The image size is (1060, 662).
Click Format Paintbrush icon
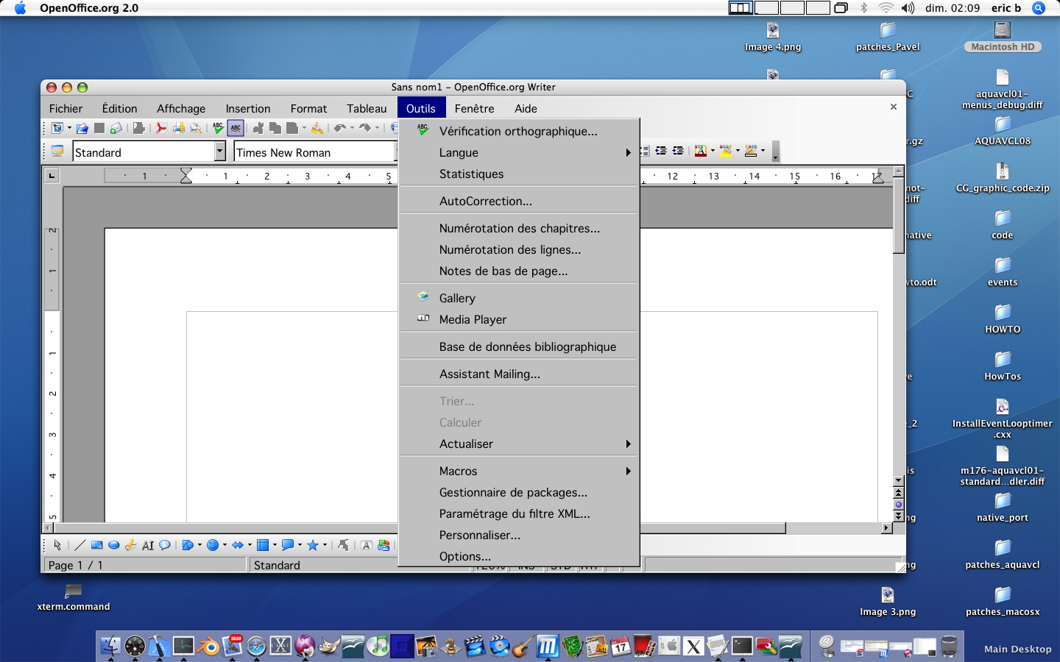317,128
